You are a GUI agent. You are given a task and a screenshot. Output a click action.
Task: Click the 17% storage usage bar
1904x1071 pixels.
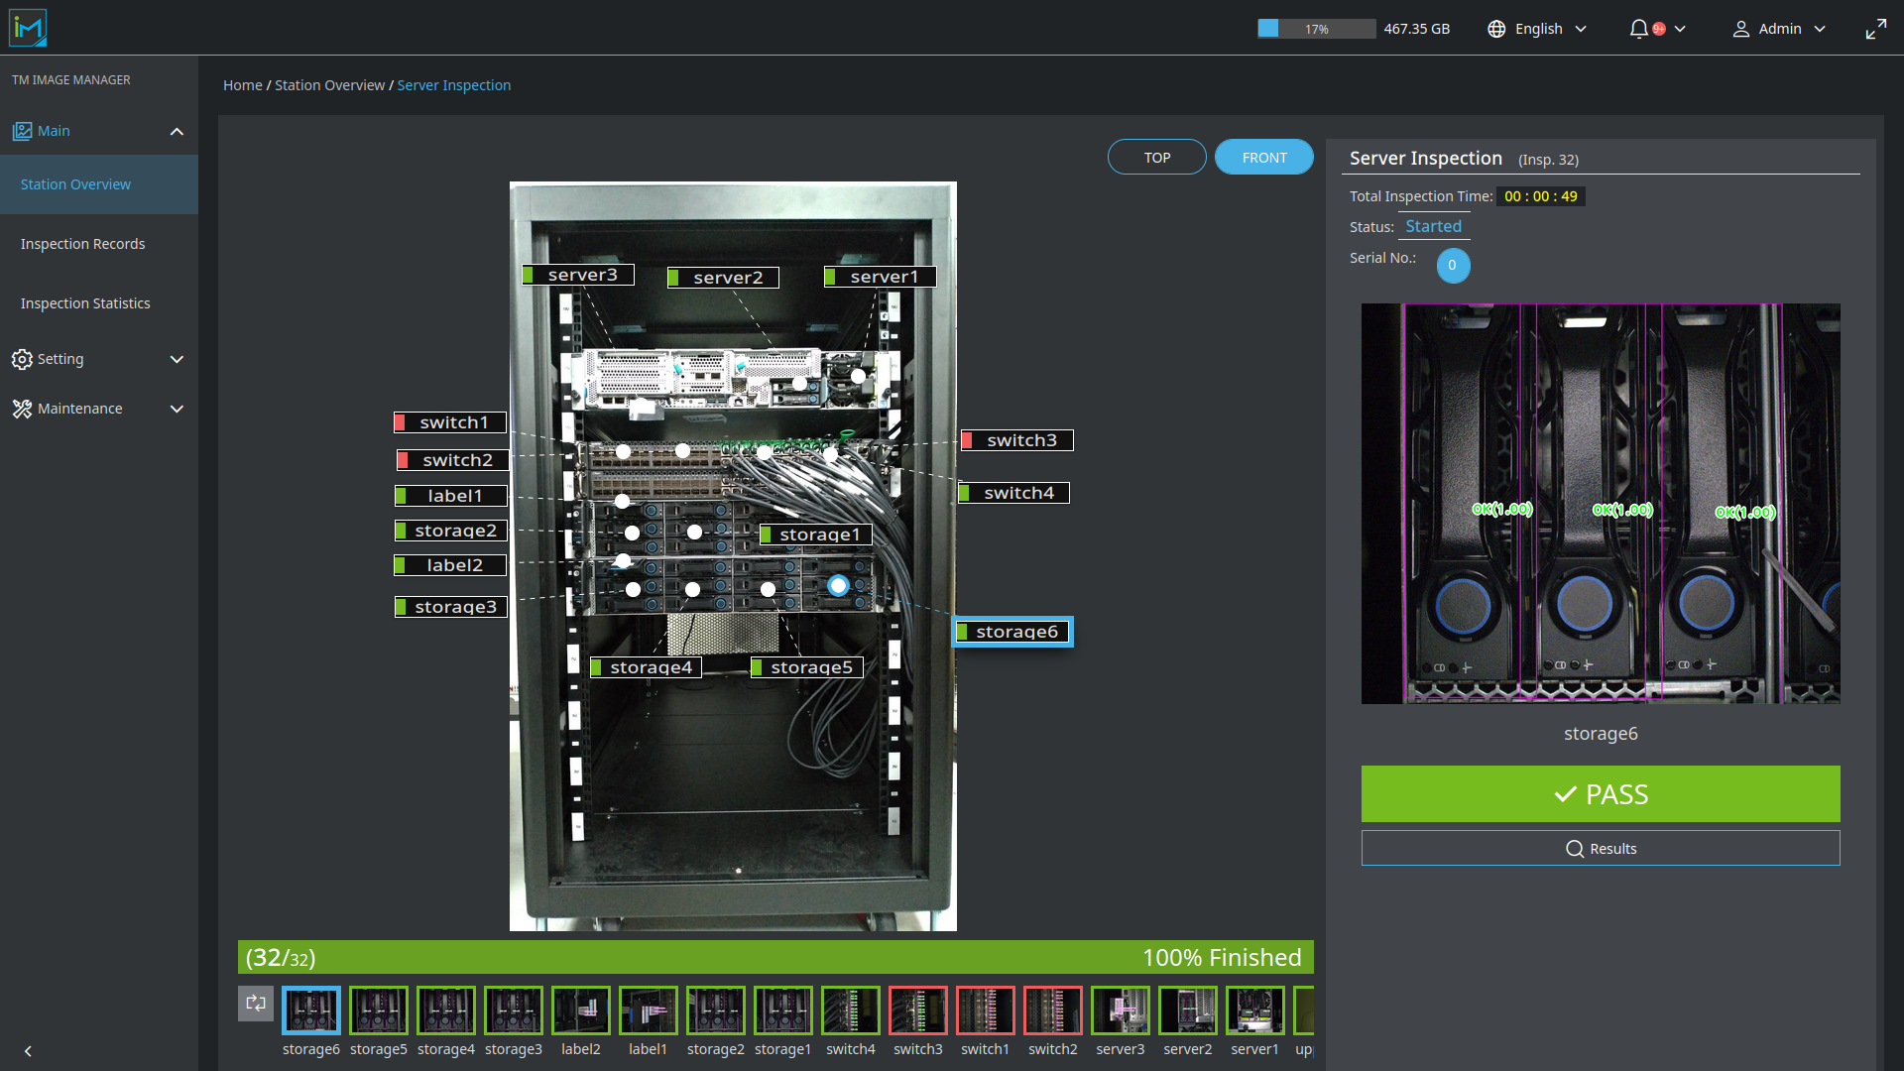[1316, 29]
